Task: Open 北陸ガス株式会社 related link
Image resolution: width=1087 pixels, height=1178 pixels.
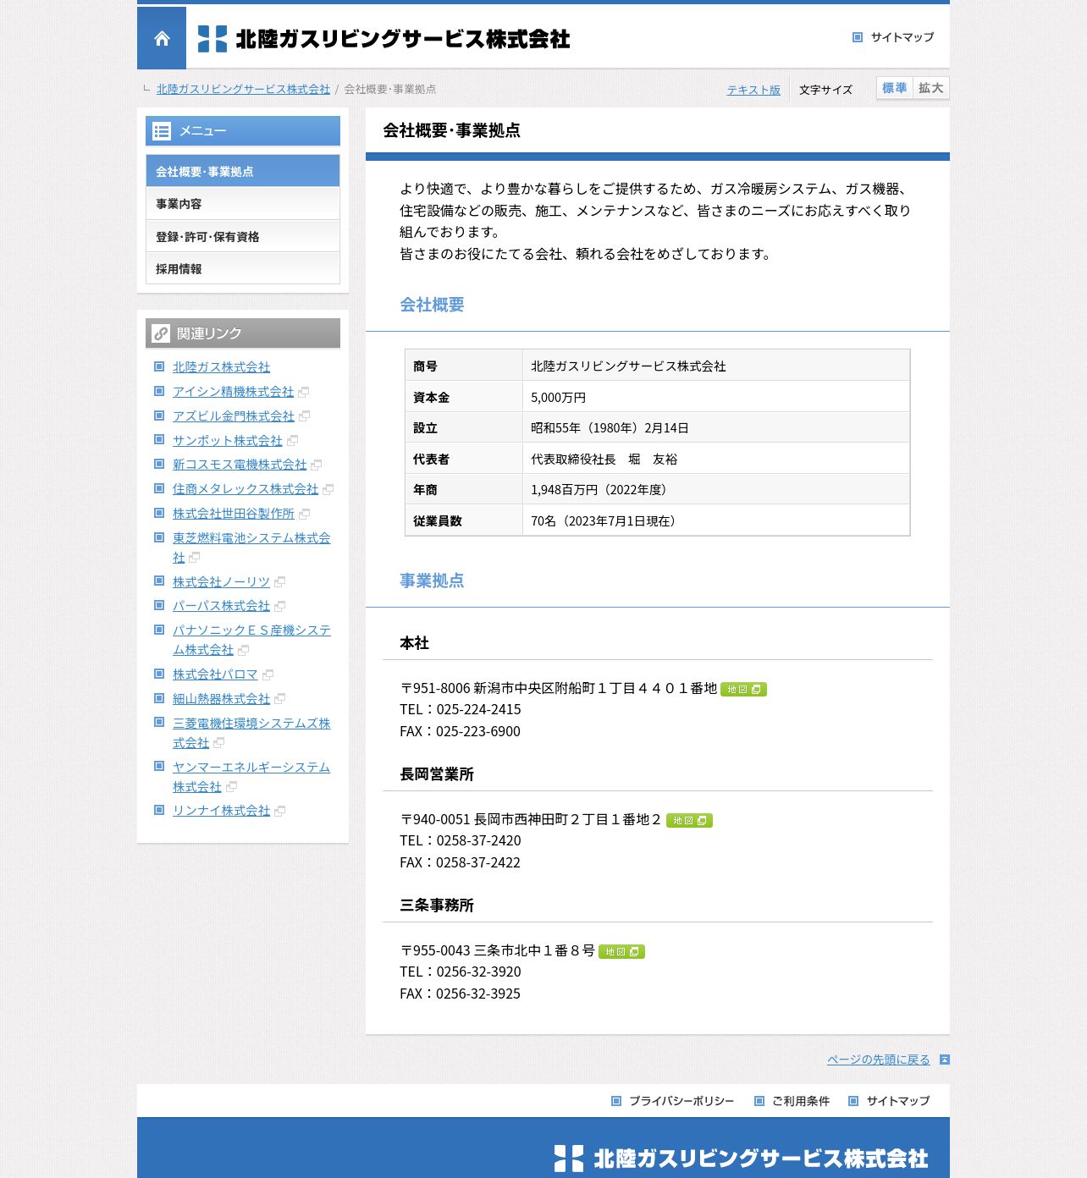Action: coord(221,367)
